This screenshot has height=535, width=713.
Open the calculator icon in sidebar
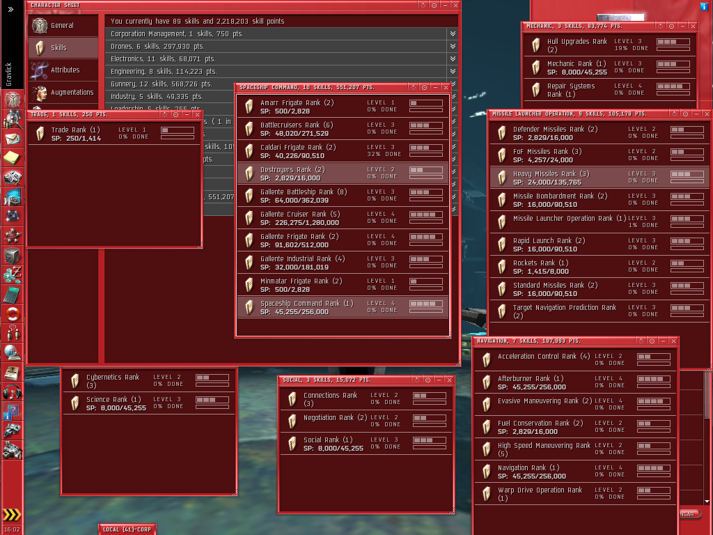pyautogui.click(x=13, y=295)
